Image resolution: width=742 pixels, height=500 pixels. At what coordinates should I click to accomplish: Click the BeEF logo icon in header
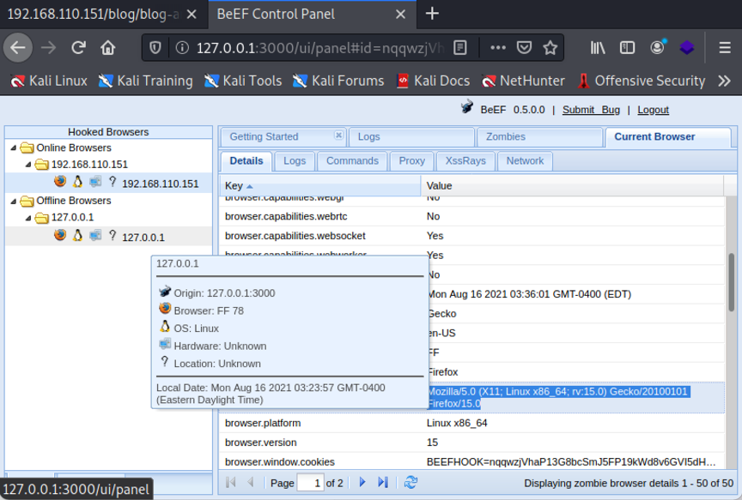[467, 106]
